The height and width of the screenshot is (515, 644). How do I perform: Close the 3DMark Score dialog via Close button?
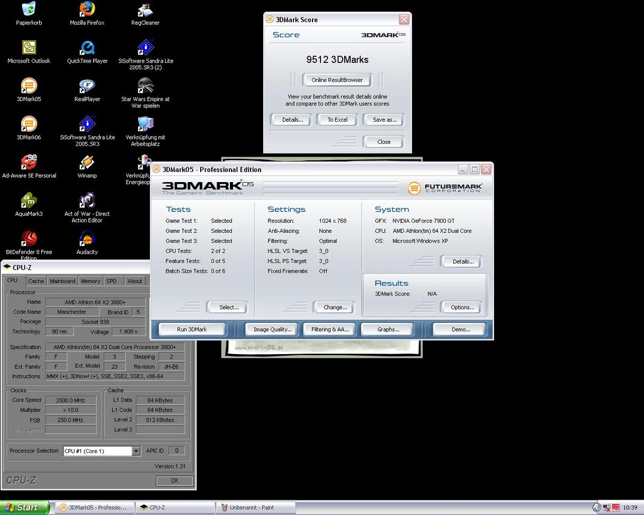[x=384, y=142]
